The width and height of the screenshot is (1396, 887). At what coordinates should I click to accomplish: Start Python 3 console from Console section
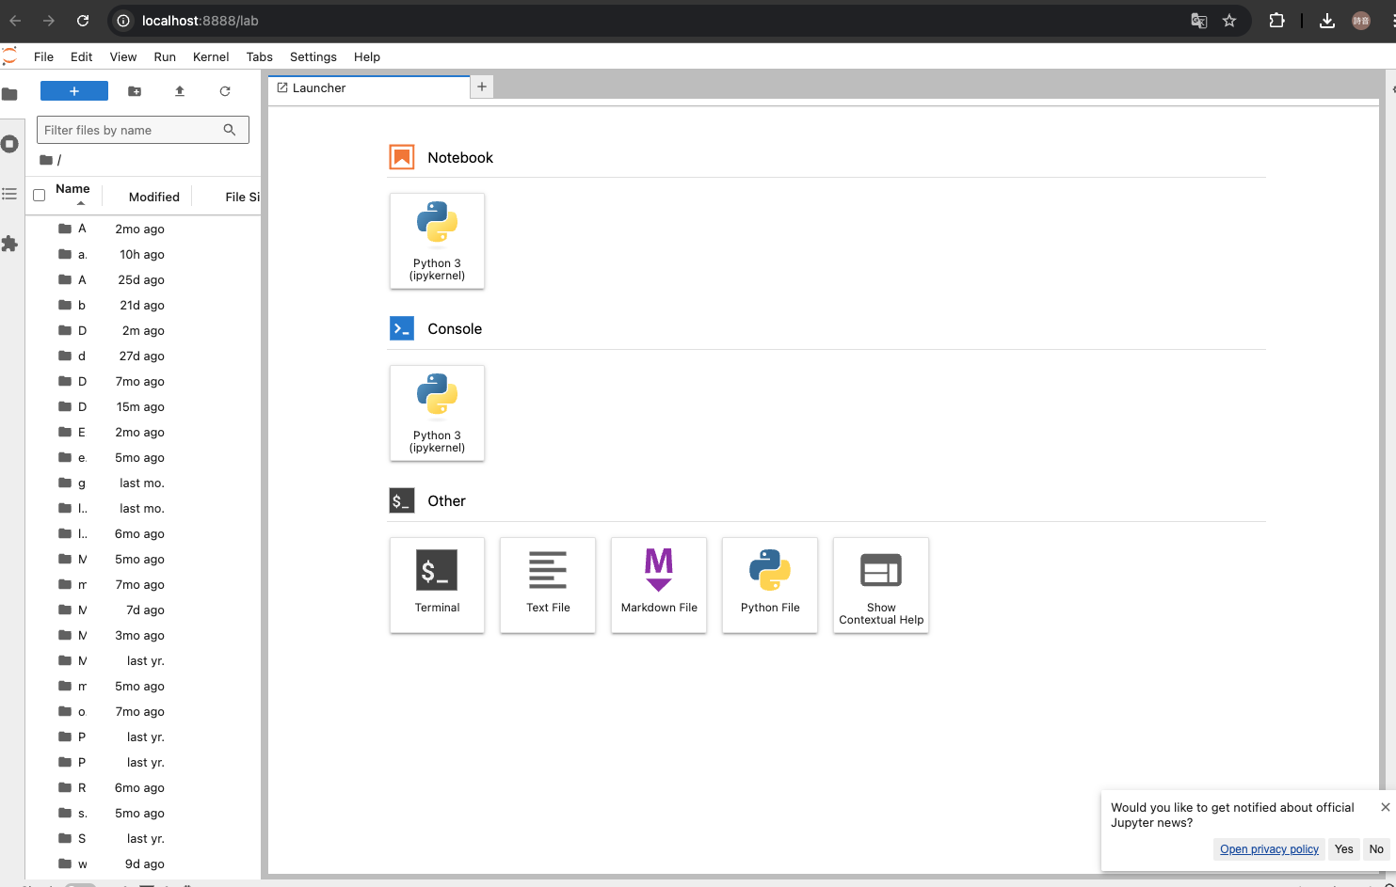coord(437,413)
